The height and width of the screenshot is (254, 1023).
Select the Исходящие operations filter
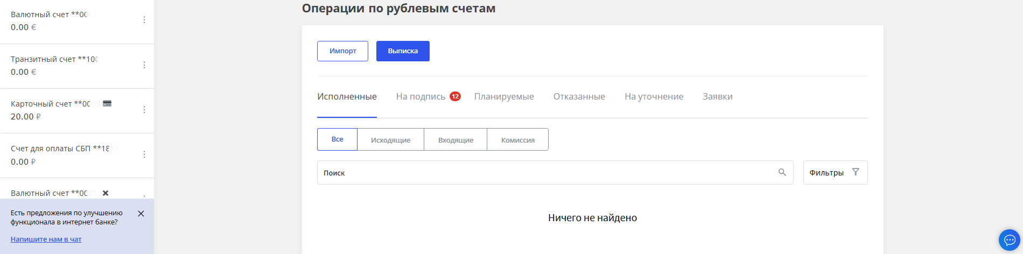(390, 139)
